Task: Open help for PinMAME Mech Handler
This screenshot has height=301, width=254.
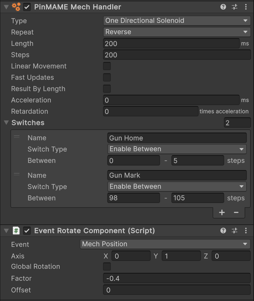Action: coord(223,7)
